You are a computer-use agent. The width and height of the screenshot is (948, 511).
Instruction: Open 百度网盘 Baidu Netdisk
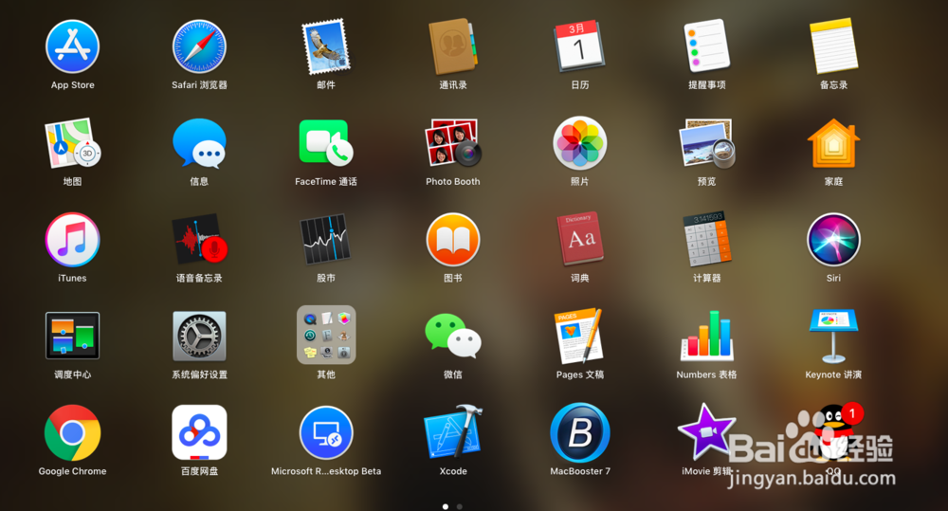(x=199, y=433)
